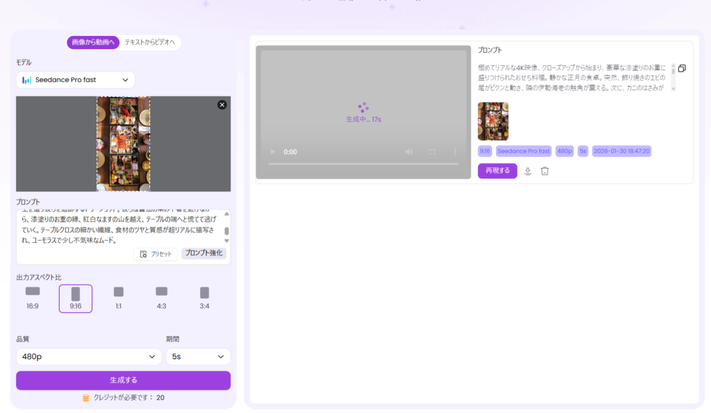Image resolution: width=711 pixels, height=413 pixels.
Task: Click the 生成する button
Action: 124,380
